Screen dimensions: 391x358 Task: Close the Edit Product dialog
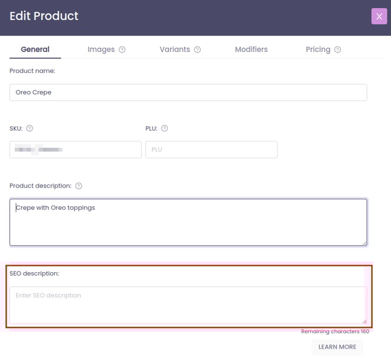[x=379, y=16]
